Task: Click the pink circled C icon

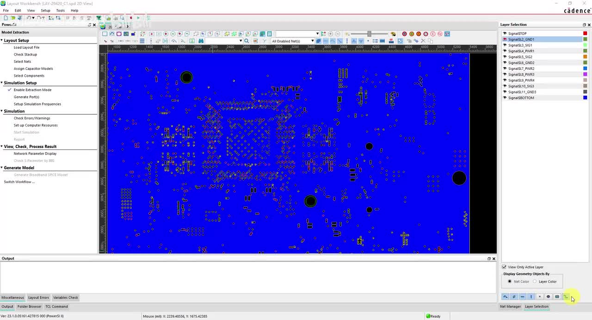Action: tap(433, 34)
